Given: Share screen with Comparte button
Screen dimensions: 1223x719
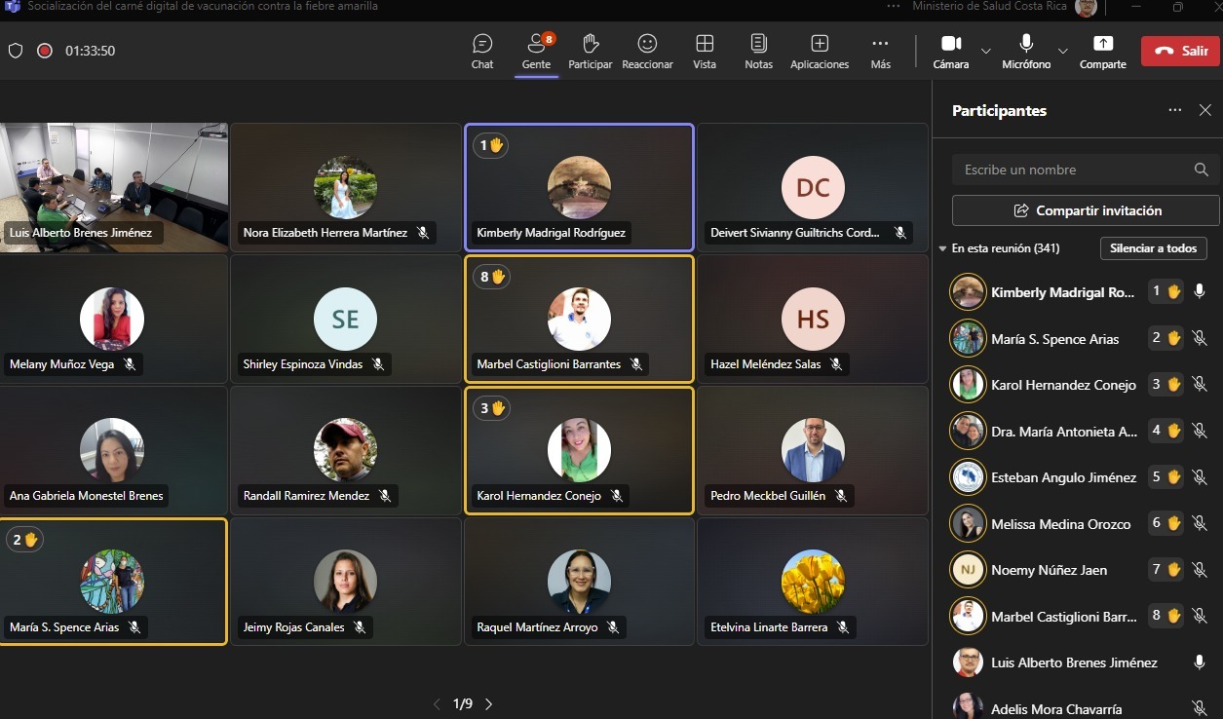Looking at the screenshot, I should pos(1102,52).
